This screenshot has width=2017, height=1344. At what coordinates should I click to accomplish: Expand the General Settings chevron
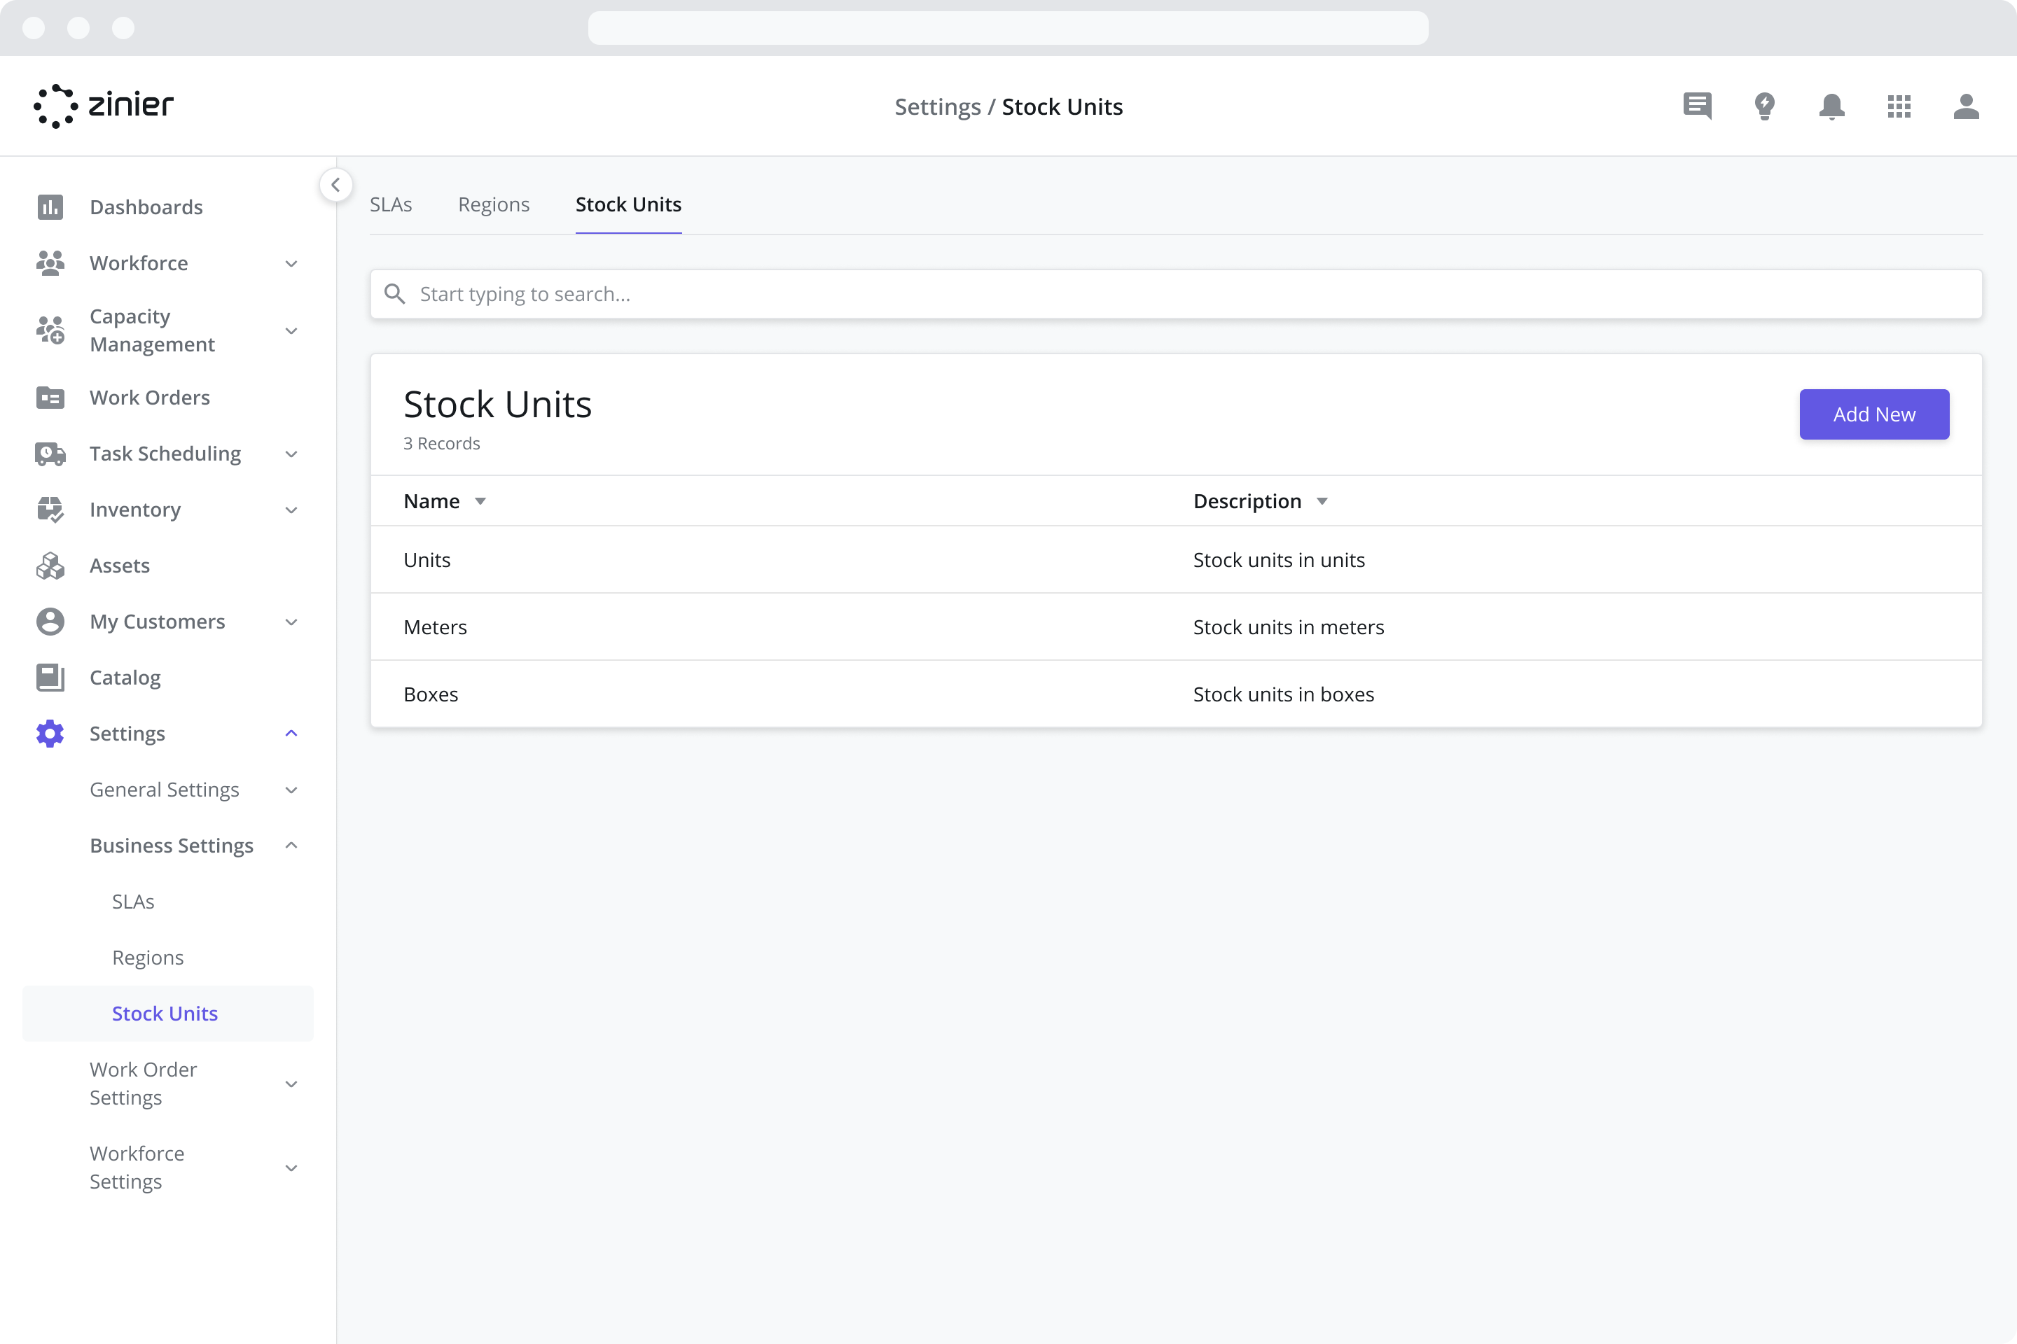pyautogui.click(x=291, y=790)
